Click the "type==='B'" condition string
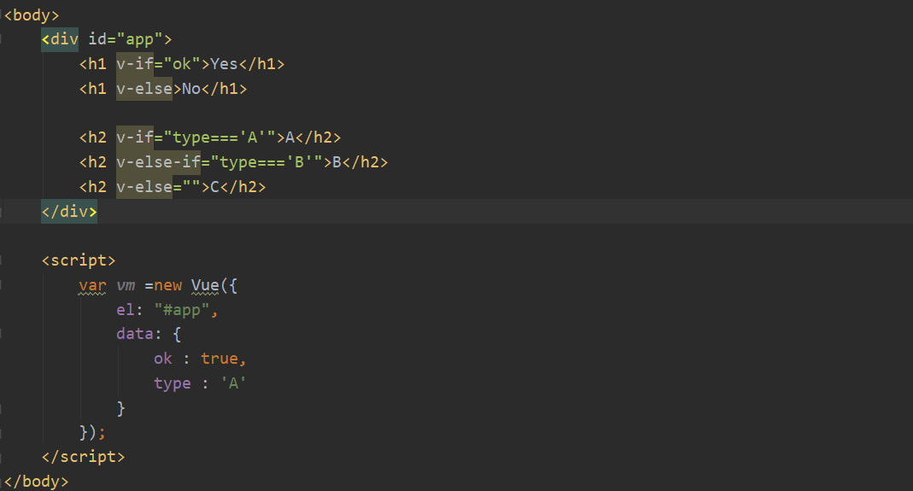Image resolution: width=913 pixels, height=491 pixels. click(266, 162)
